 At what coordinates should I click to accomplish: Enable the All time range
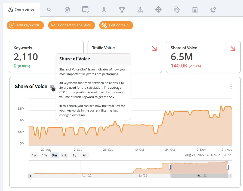pos(85,155)
